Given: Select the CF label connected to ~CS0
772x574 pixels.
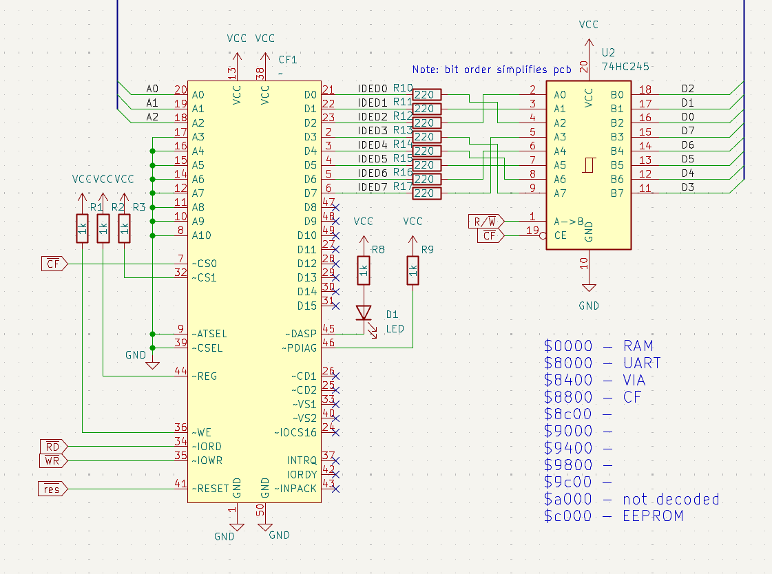Looking at the screenshot, I should (x=54, y=264).
